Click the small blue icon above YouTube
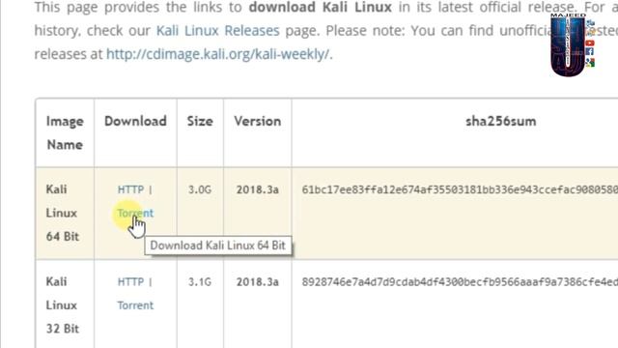This screenshot has width=618, height=348. 590,23
